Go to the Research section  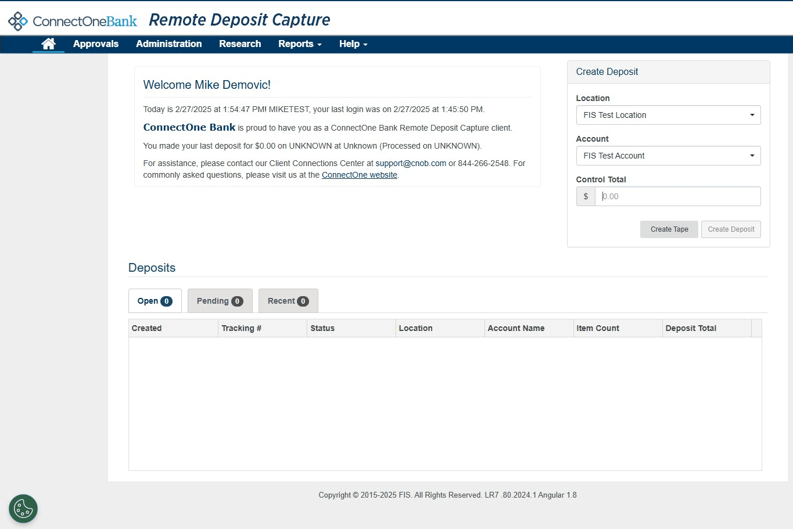(x=240, y=44)
